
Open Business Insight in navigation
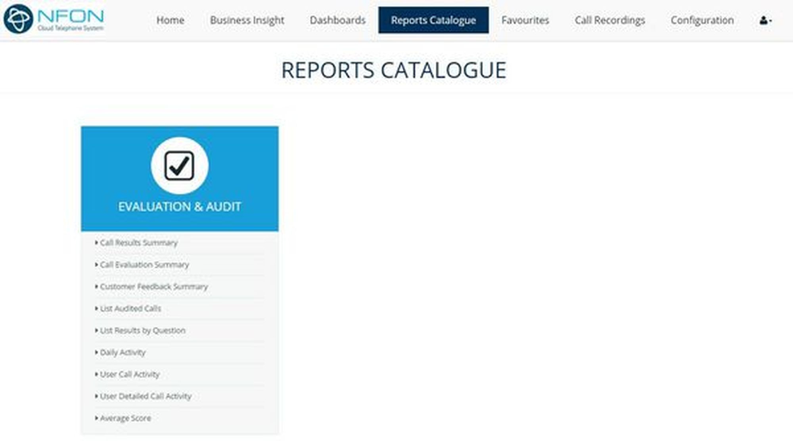(x=247, y=20)
